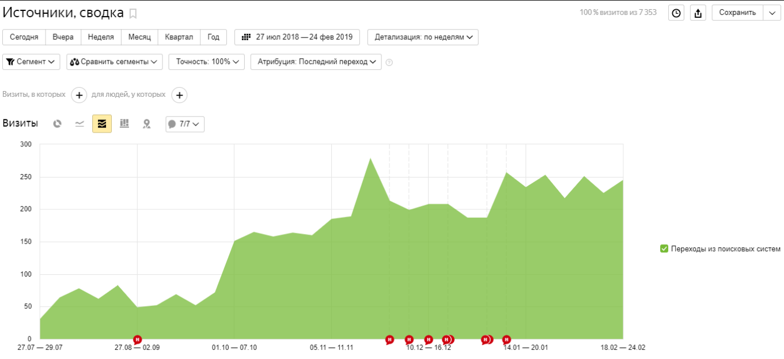
Task: Open Детализация: по неделям dropdown
Action: click(423, 37)
